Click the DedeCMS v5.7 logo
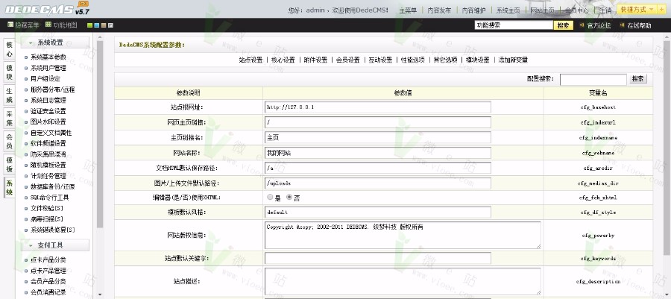The height and width of the screenshot is (299, 671). (46, 8)
